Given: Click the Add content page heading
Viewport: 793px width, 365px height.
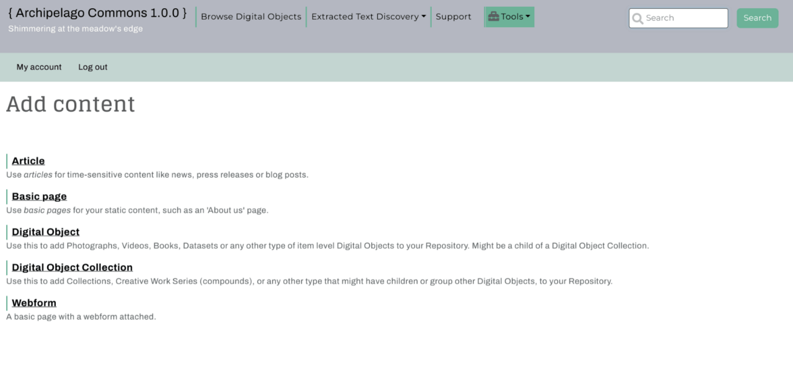Looking at the screenshot, I should [71, 104].
